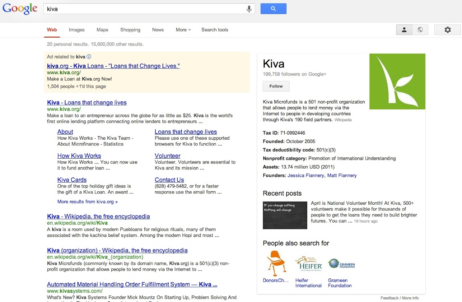Switch to the News tab
This screenshot has height=302, width=462.
pyautogui.click(x=158, y=30)
